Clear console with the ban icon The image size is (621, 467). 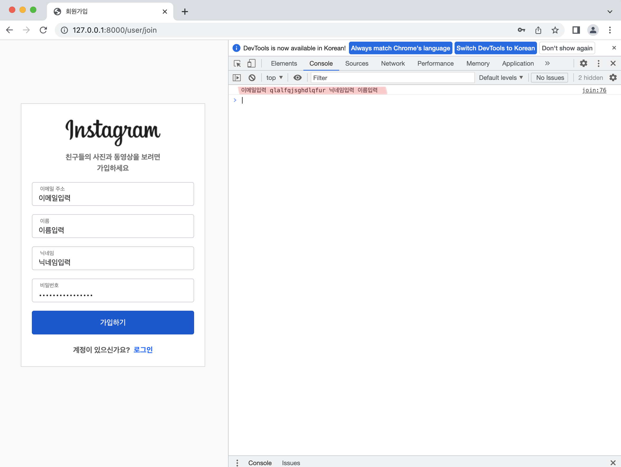pyautogui.click(x=252, y=78)
